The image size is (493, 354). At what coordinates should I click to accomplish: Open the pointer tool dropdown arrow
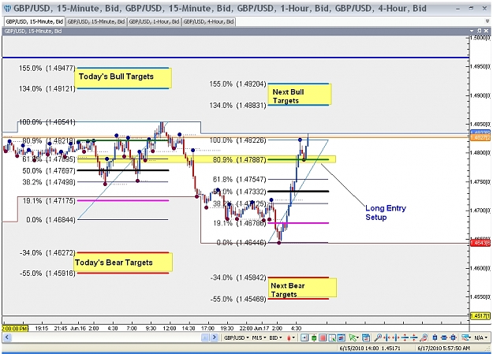357,338
